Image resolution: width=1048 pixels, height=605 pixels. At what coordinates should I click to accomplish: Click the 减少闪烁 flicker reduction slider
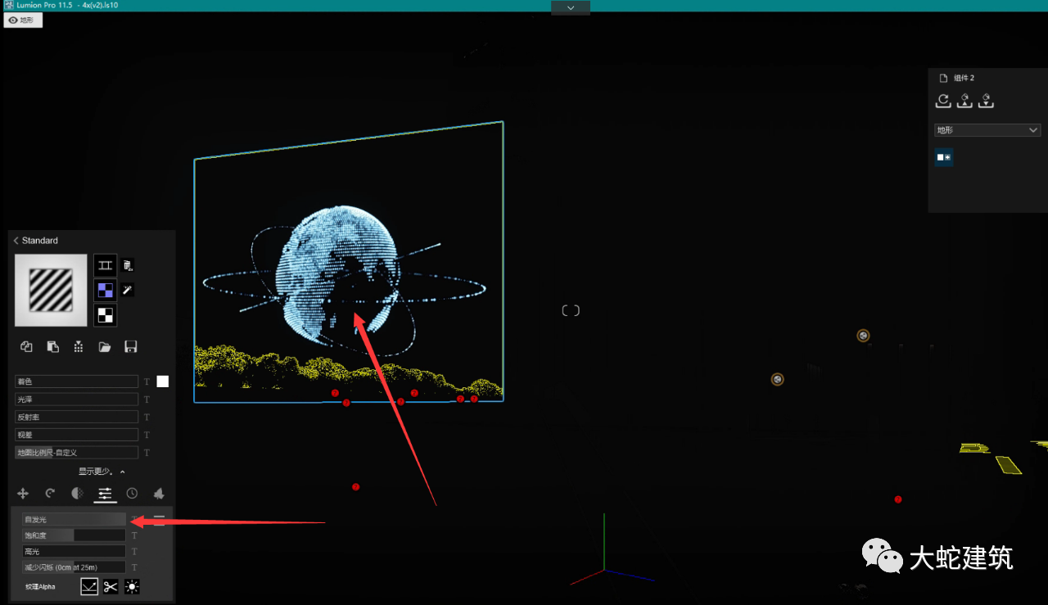(75, 567)
